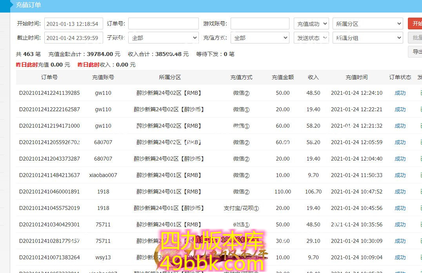Click the grey 批量 button
422x273 pixels.
pyautogui.click(x=416, y=38)
